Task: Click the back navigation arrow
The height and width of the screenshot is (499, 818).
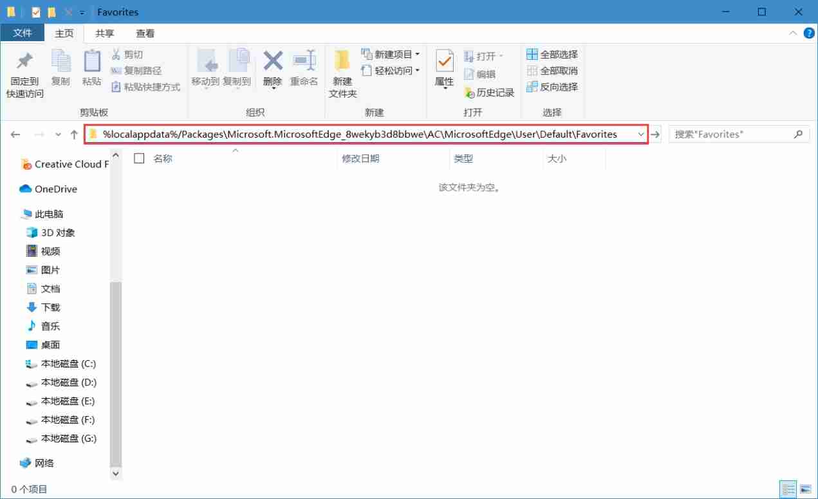Action: 15,134
